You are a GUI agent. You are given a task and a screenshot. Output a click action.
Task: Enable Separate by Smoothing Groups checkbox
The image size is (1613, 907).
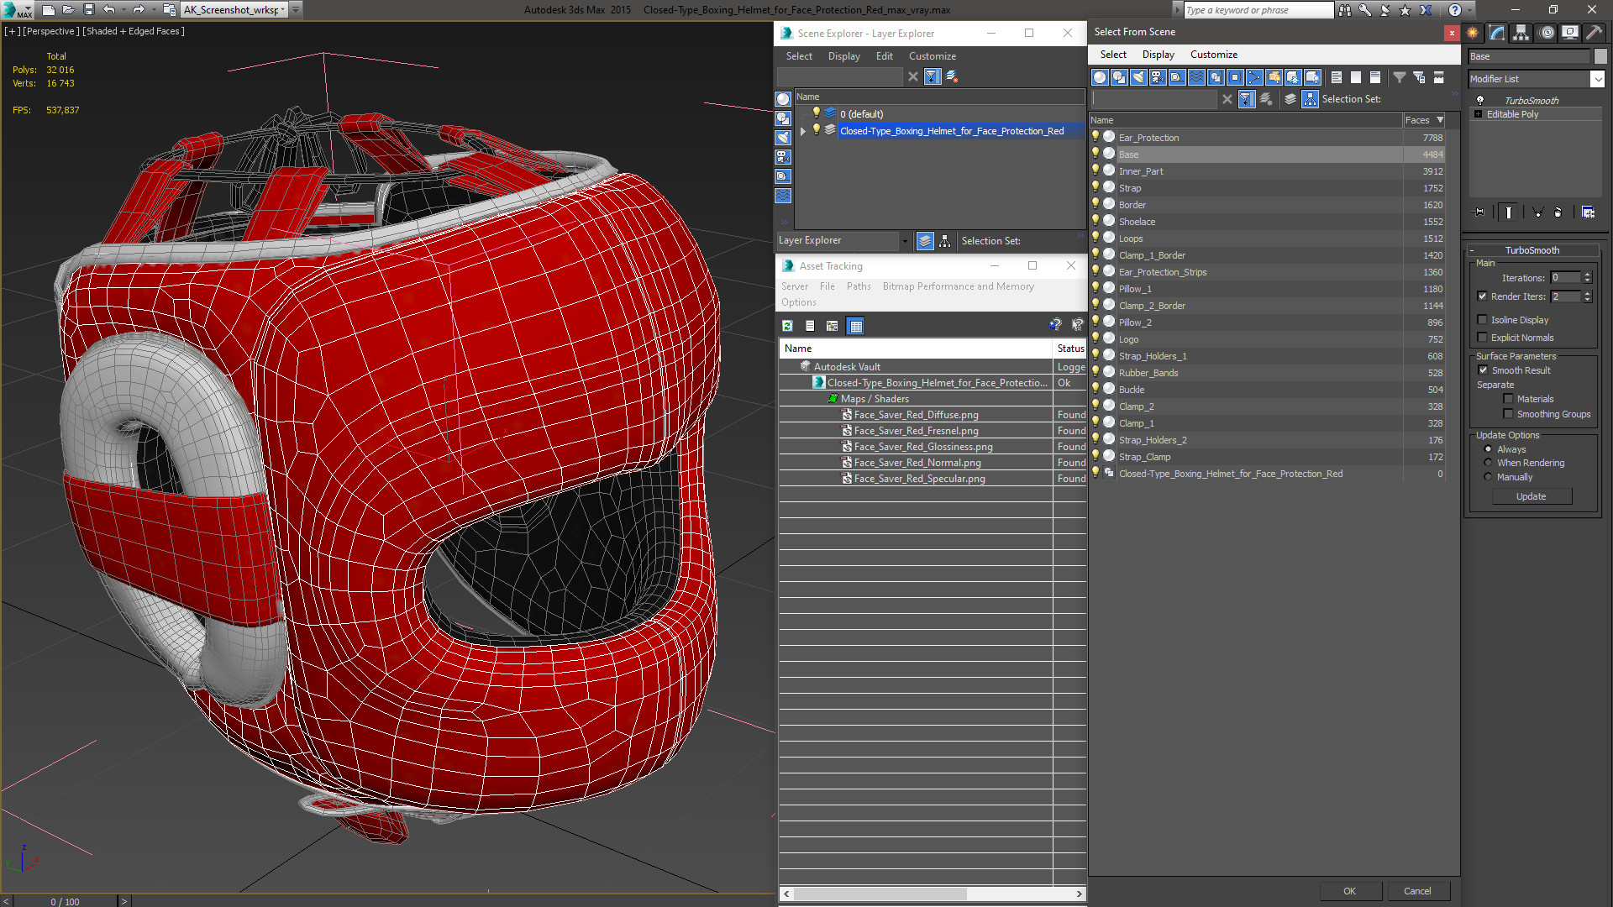pos(1509,414)
